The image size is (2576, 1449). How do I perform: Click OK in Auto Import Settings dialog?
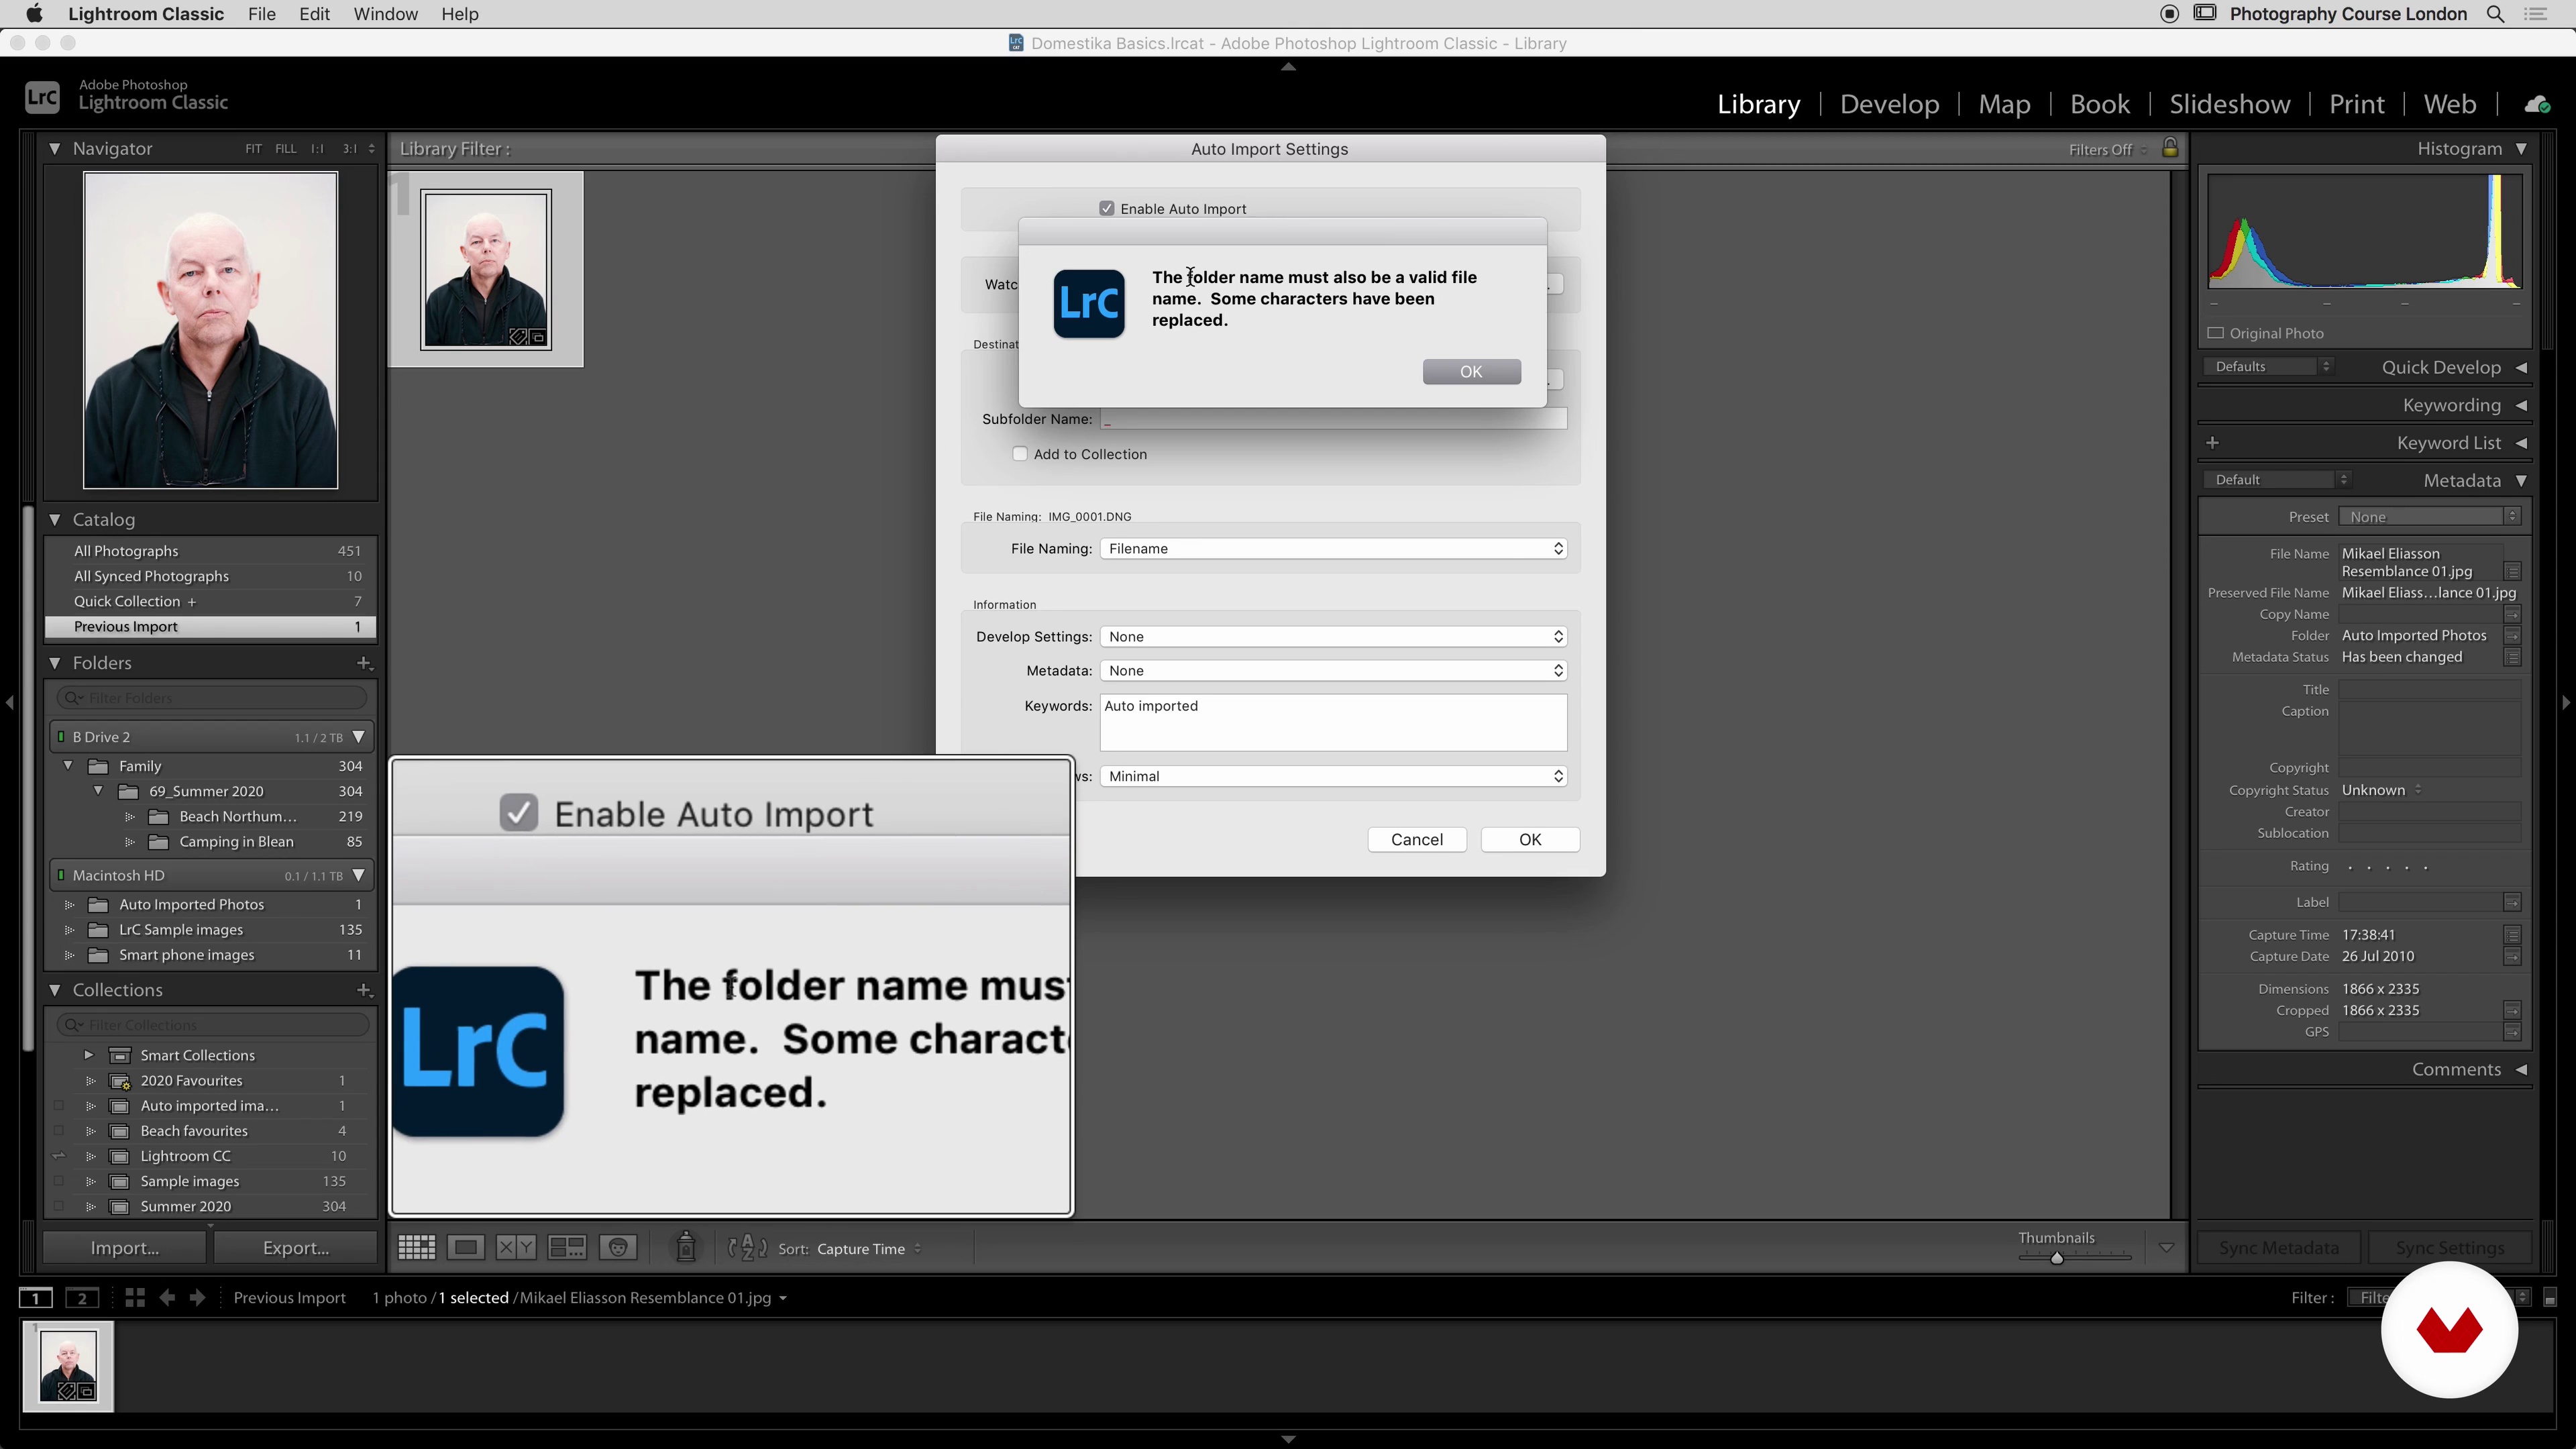(x=1530, y=839)
